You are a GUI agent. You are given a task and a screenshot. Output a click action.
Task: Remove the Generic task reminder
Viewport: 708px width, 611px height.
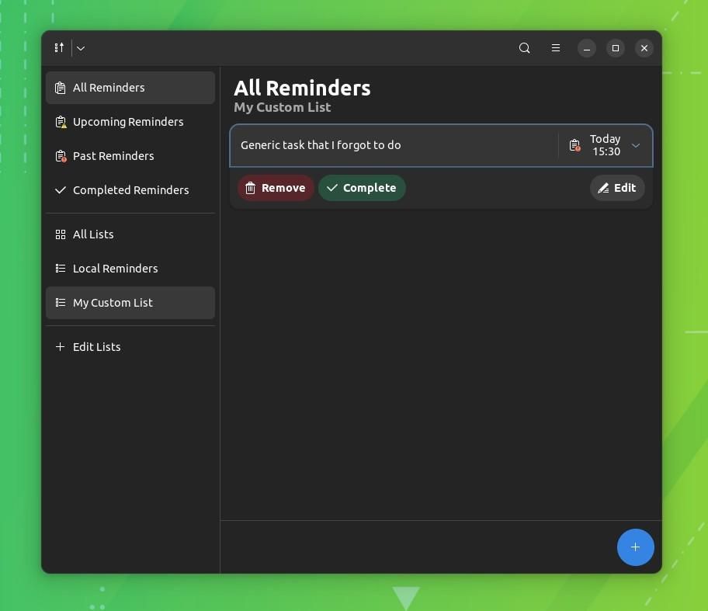[x=276, y=187]
